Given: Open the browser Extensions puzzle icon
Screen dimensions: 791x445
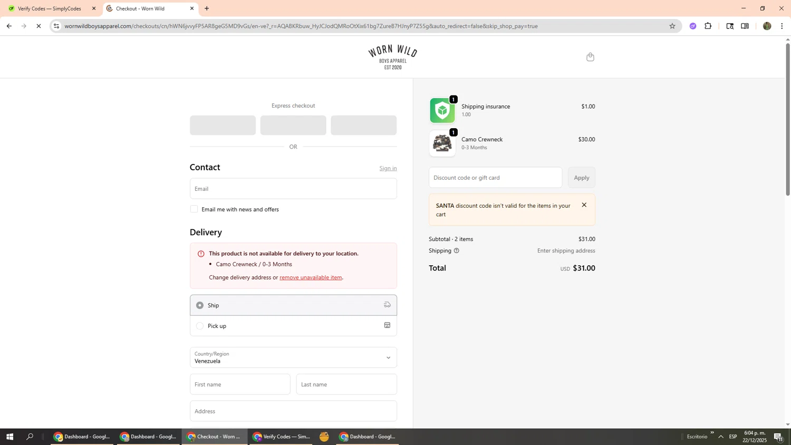Looking at the screenshot, I should pos(708,26).
